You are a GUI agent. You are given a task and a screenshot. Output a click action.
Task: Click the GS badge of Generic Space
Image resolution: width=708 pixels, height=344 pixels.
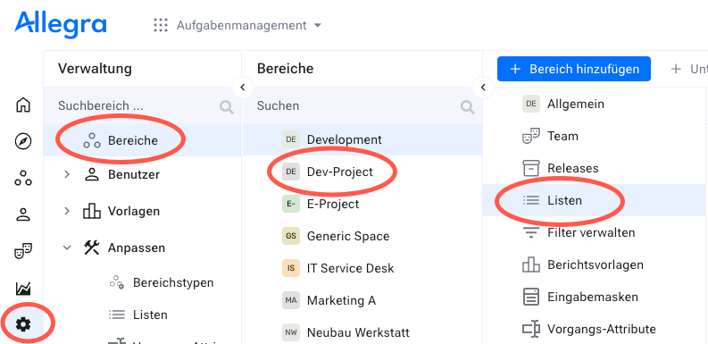[291, 236]
